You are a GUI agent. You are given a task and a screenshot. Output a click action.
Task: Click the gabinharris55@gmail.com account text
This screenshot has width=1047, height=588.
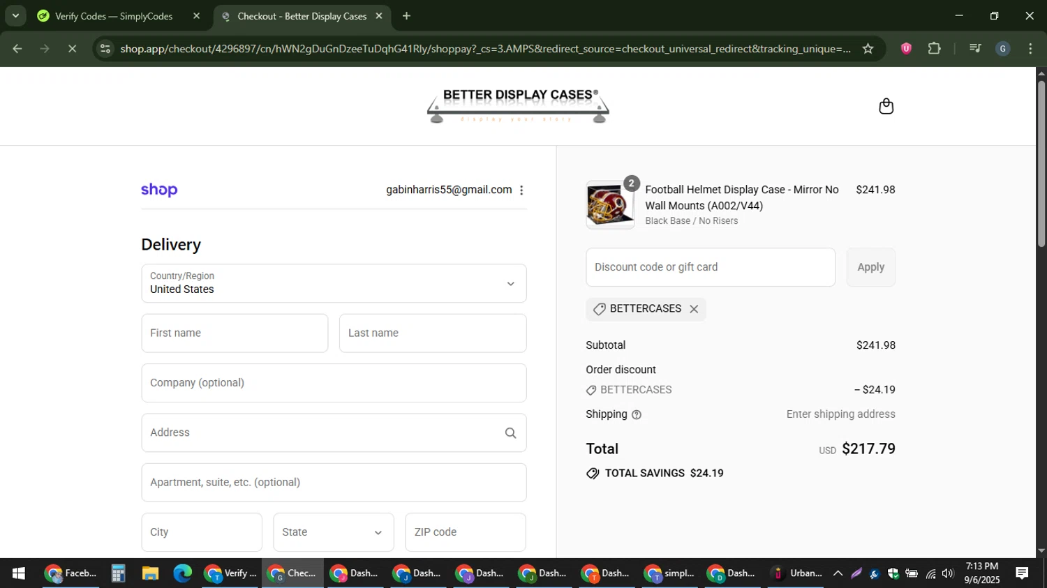tap(449, 190)
